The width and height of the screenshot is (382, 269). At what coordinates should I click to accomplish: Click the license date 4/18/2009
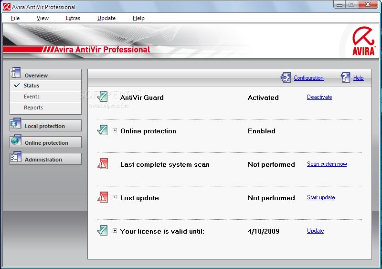tap(264, 231)
